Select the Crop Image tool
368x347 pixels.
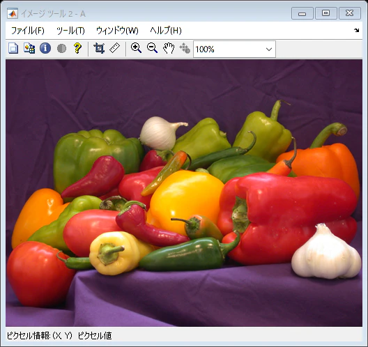(x=99, y=48)
